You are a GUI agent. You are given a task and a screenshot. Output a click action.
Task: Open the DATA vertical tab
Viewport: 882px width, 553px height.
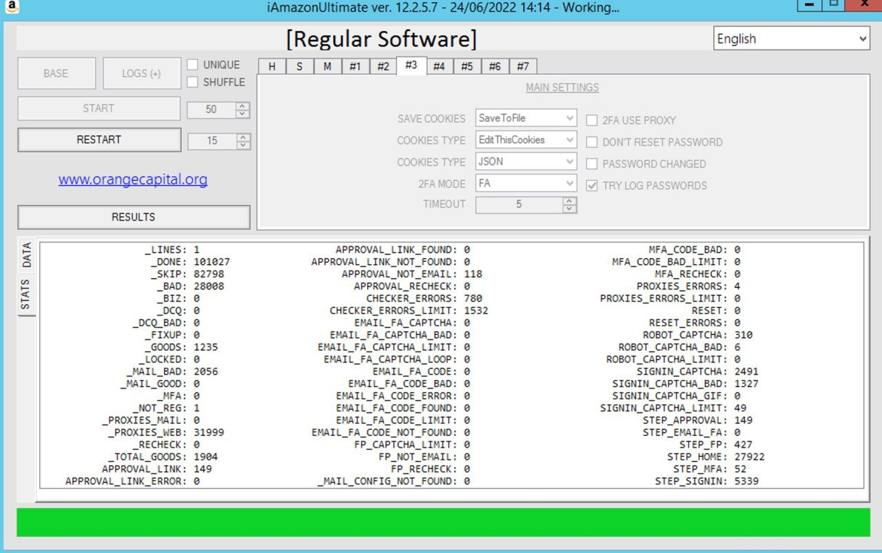(x=27, y=255)
